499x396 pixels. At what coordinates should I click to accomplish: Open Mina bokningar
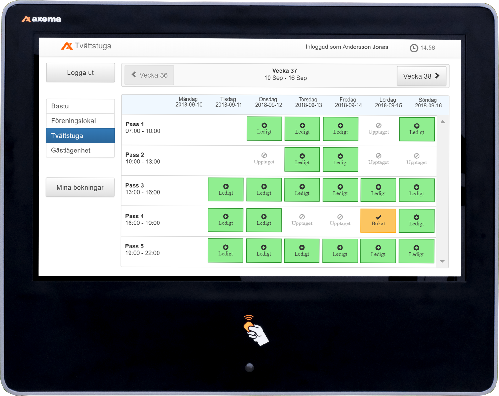(x=80, y=188)
